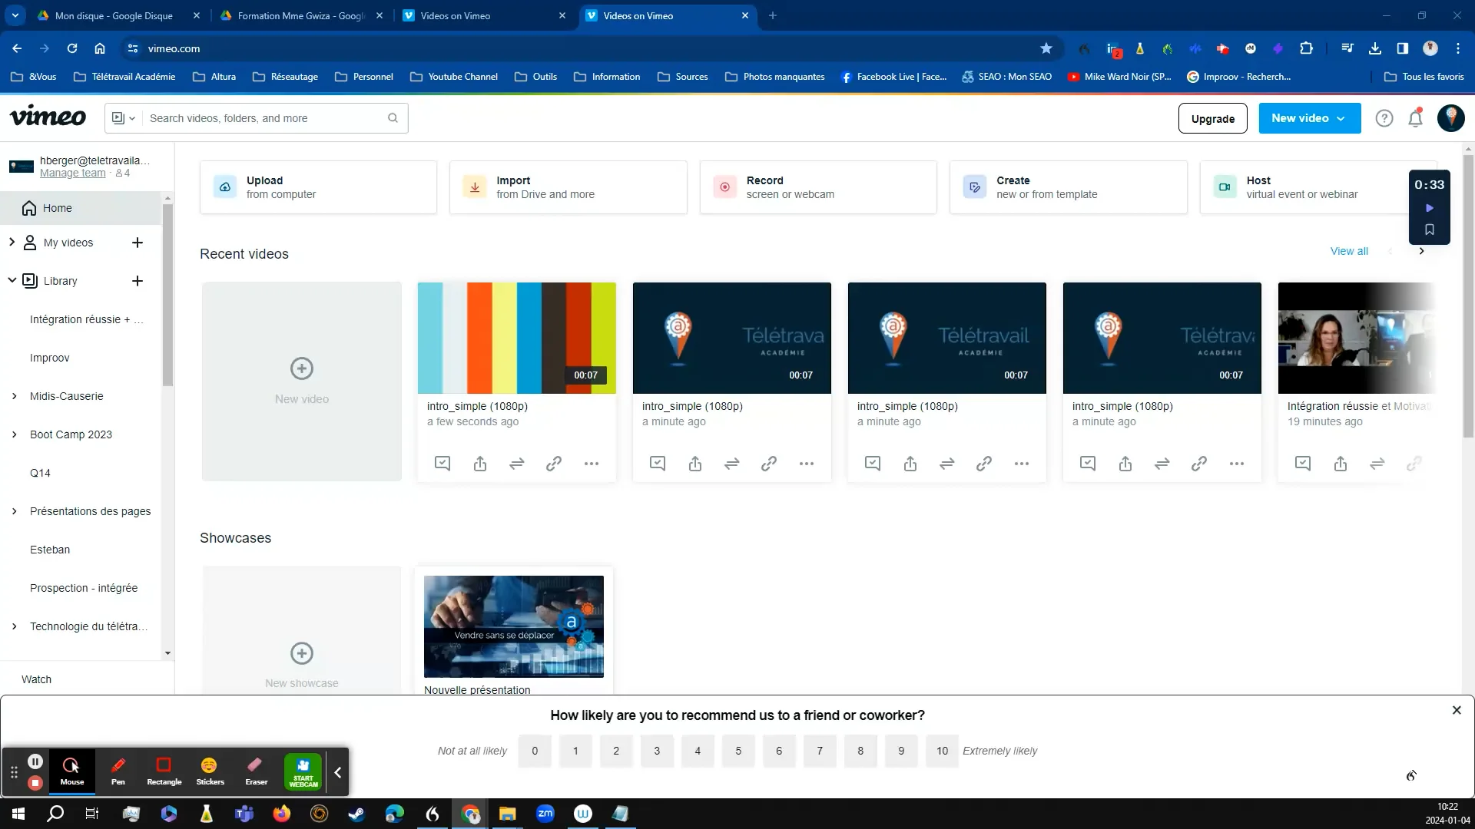Collapse the recorder toolbar with the arrow
Screen dimensions: 1475x829
(x=337, y=772)
